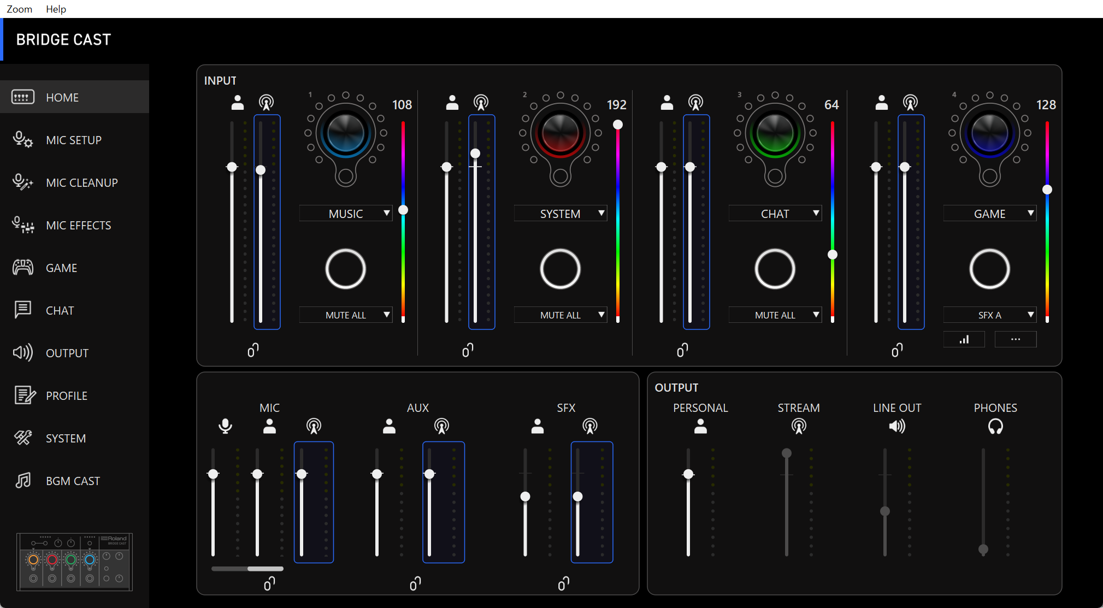Click the AUX stream mix broadcast icon
The image size is (1103, 608).
(x=441, y=426)
